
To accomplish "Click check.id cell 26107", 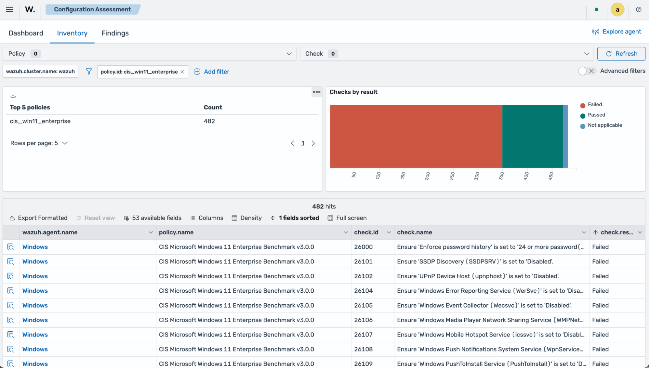I will (x=372, y=335).
